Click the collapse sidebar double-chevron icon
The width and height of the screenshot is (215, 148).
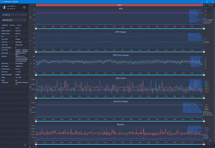point(25,145)
